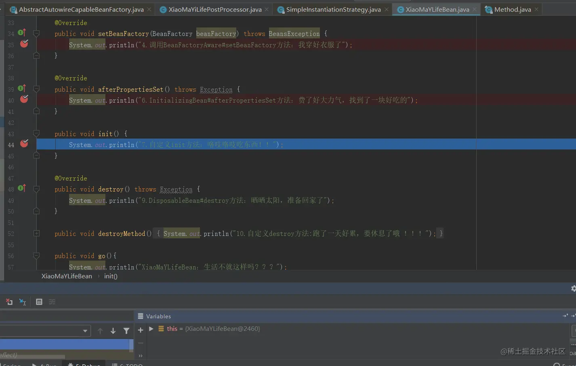
Task: Open the AbstractAutowireCapableBeanFactory.java tab
Action: (x=81, y=9)
